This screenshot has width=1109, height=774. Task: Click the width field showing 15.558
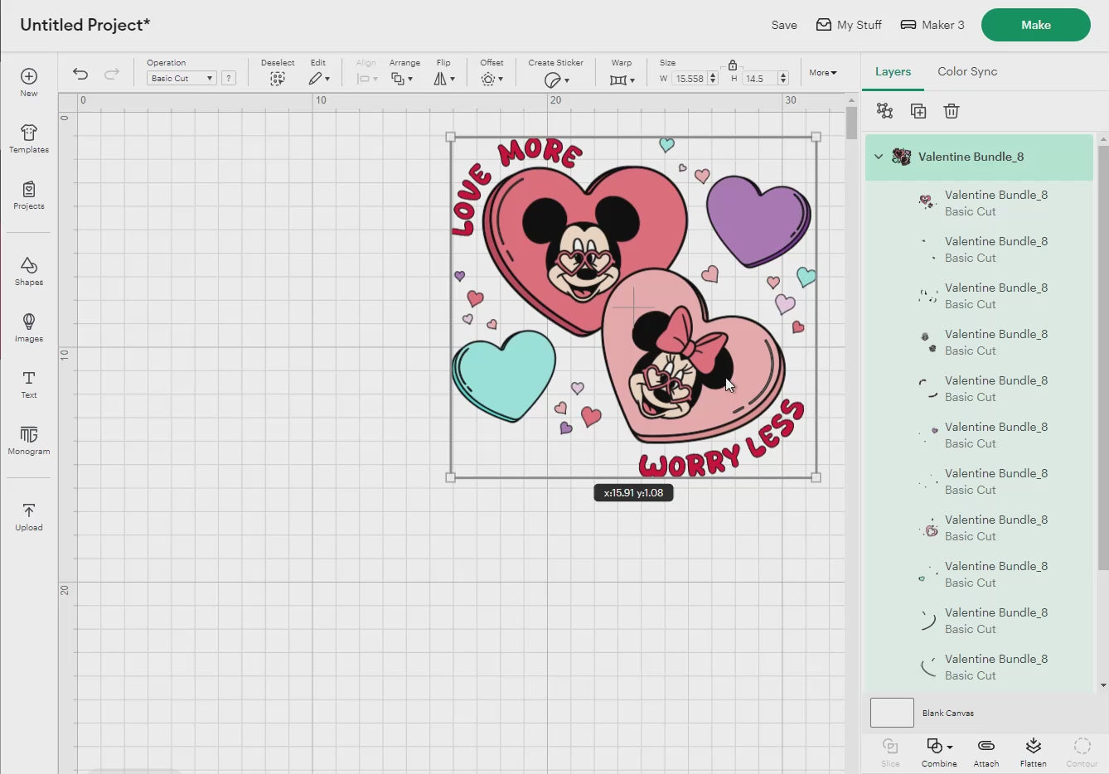tap(689, 79)
